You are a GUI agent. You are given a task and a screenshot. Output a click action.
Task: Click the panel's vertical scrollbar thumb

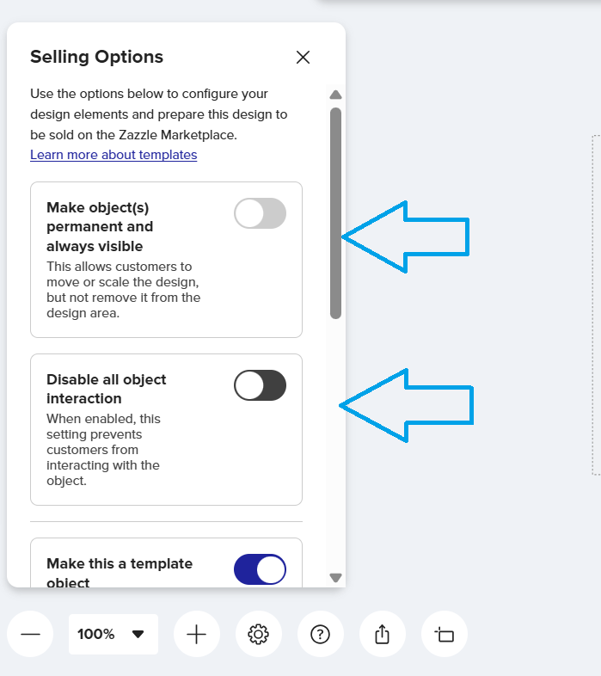(336, 212)
